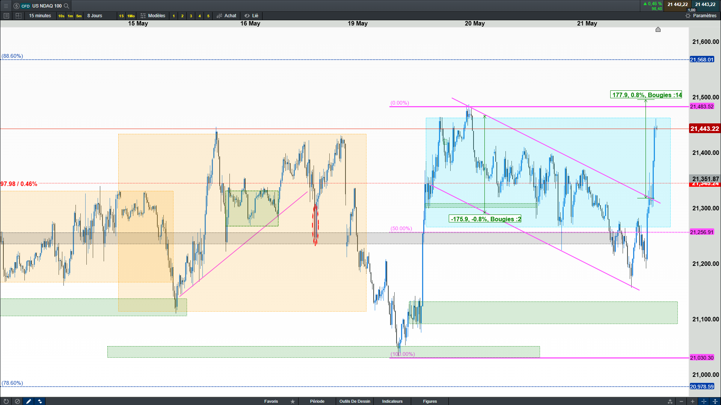Viewport: 721px width, 405px height.
Task: Toggle the Lié eye link option
Action: point(251,16)
